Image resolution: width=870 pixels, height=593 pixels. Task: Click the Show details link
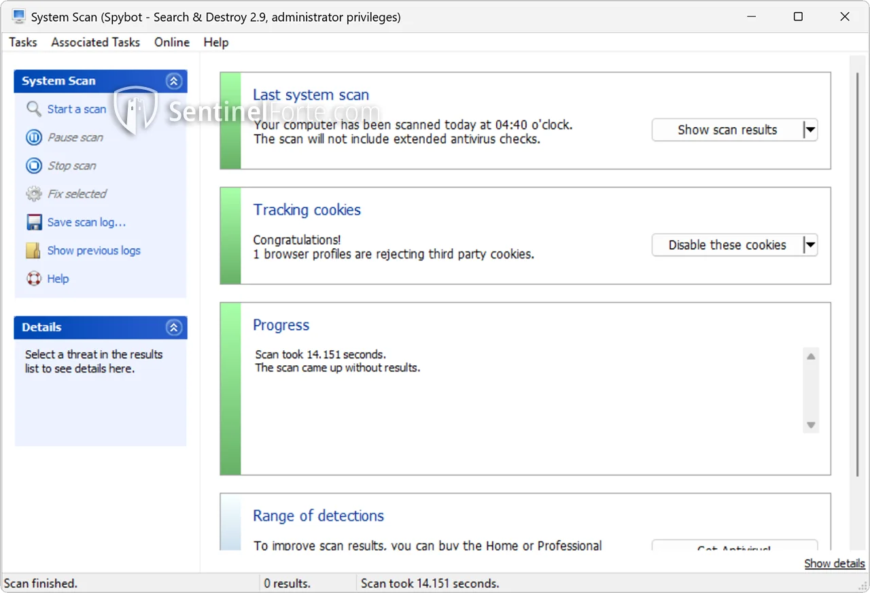[835, 563]
